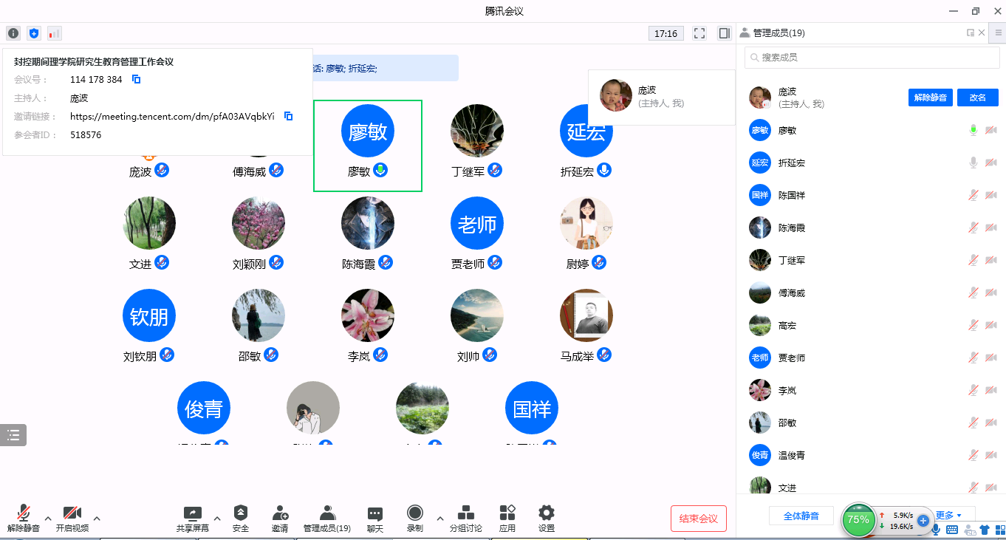
Task: Toggle 开启视频 camera in bottom toolbar
Action: pyautogui.click(x=72, y=518)
